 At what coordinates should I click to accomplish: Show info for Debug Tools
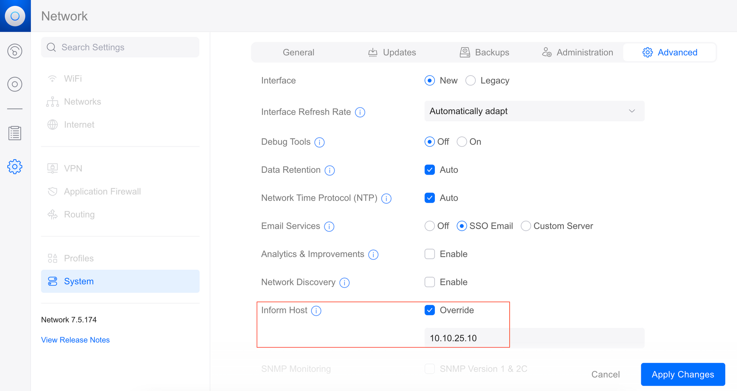[x=319, y=142]
